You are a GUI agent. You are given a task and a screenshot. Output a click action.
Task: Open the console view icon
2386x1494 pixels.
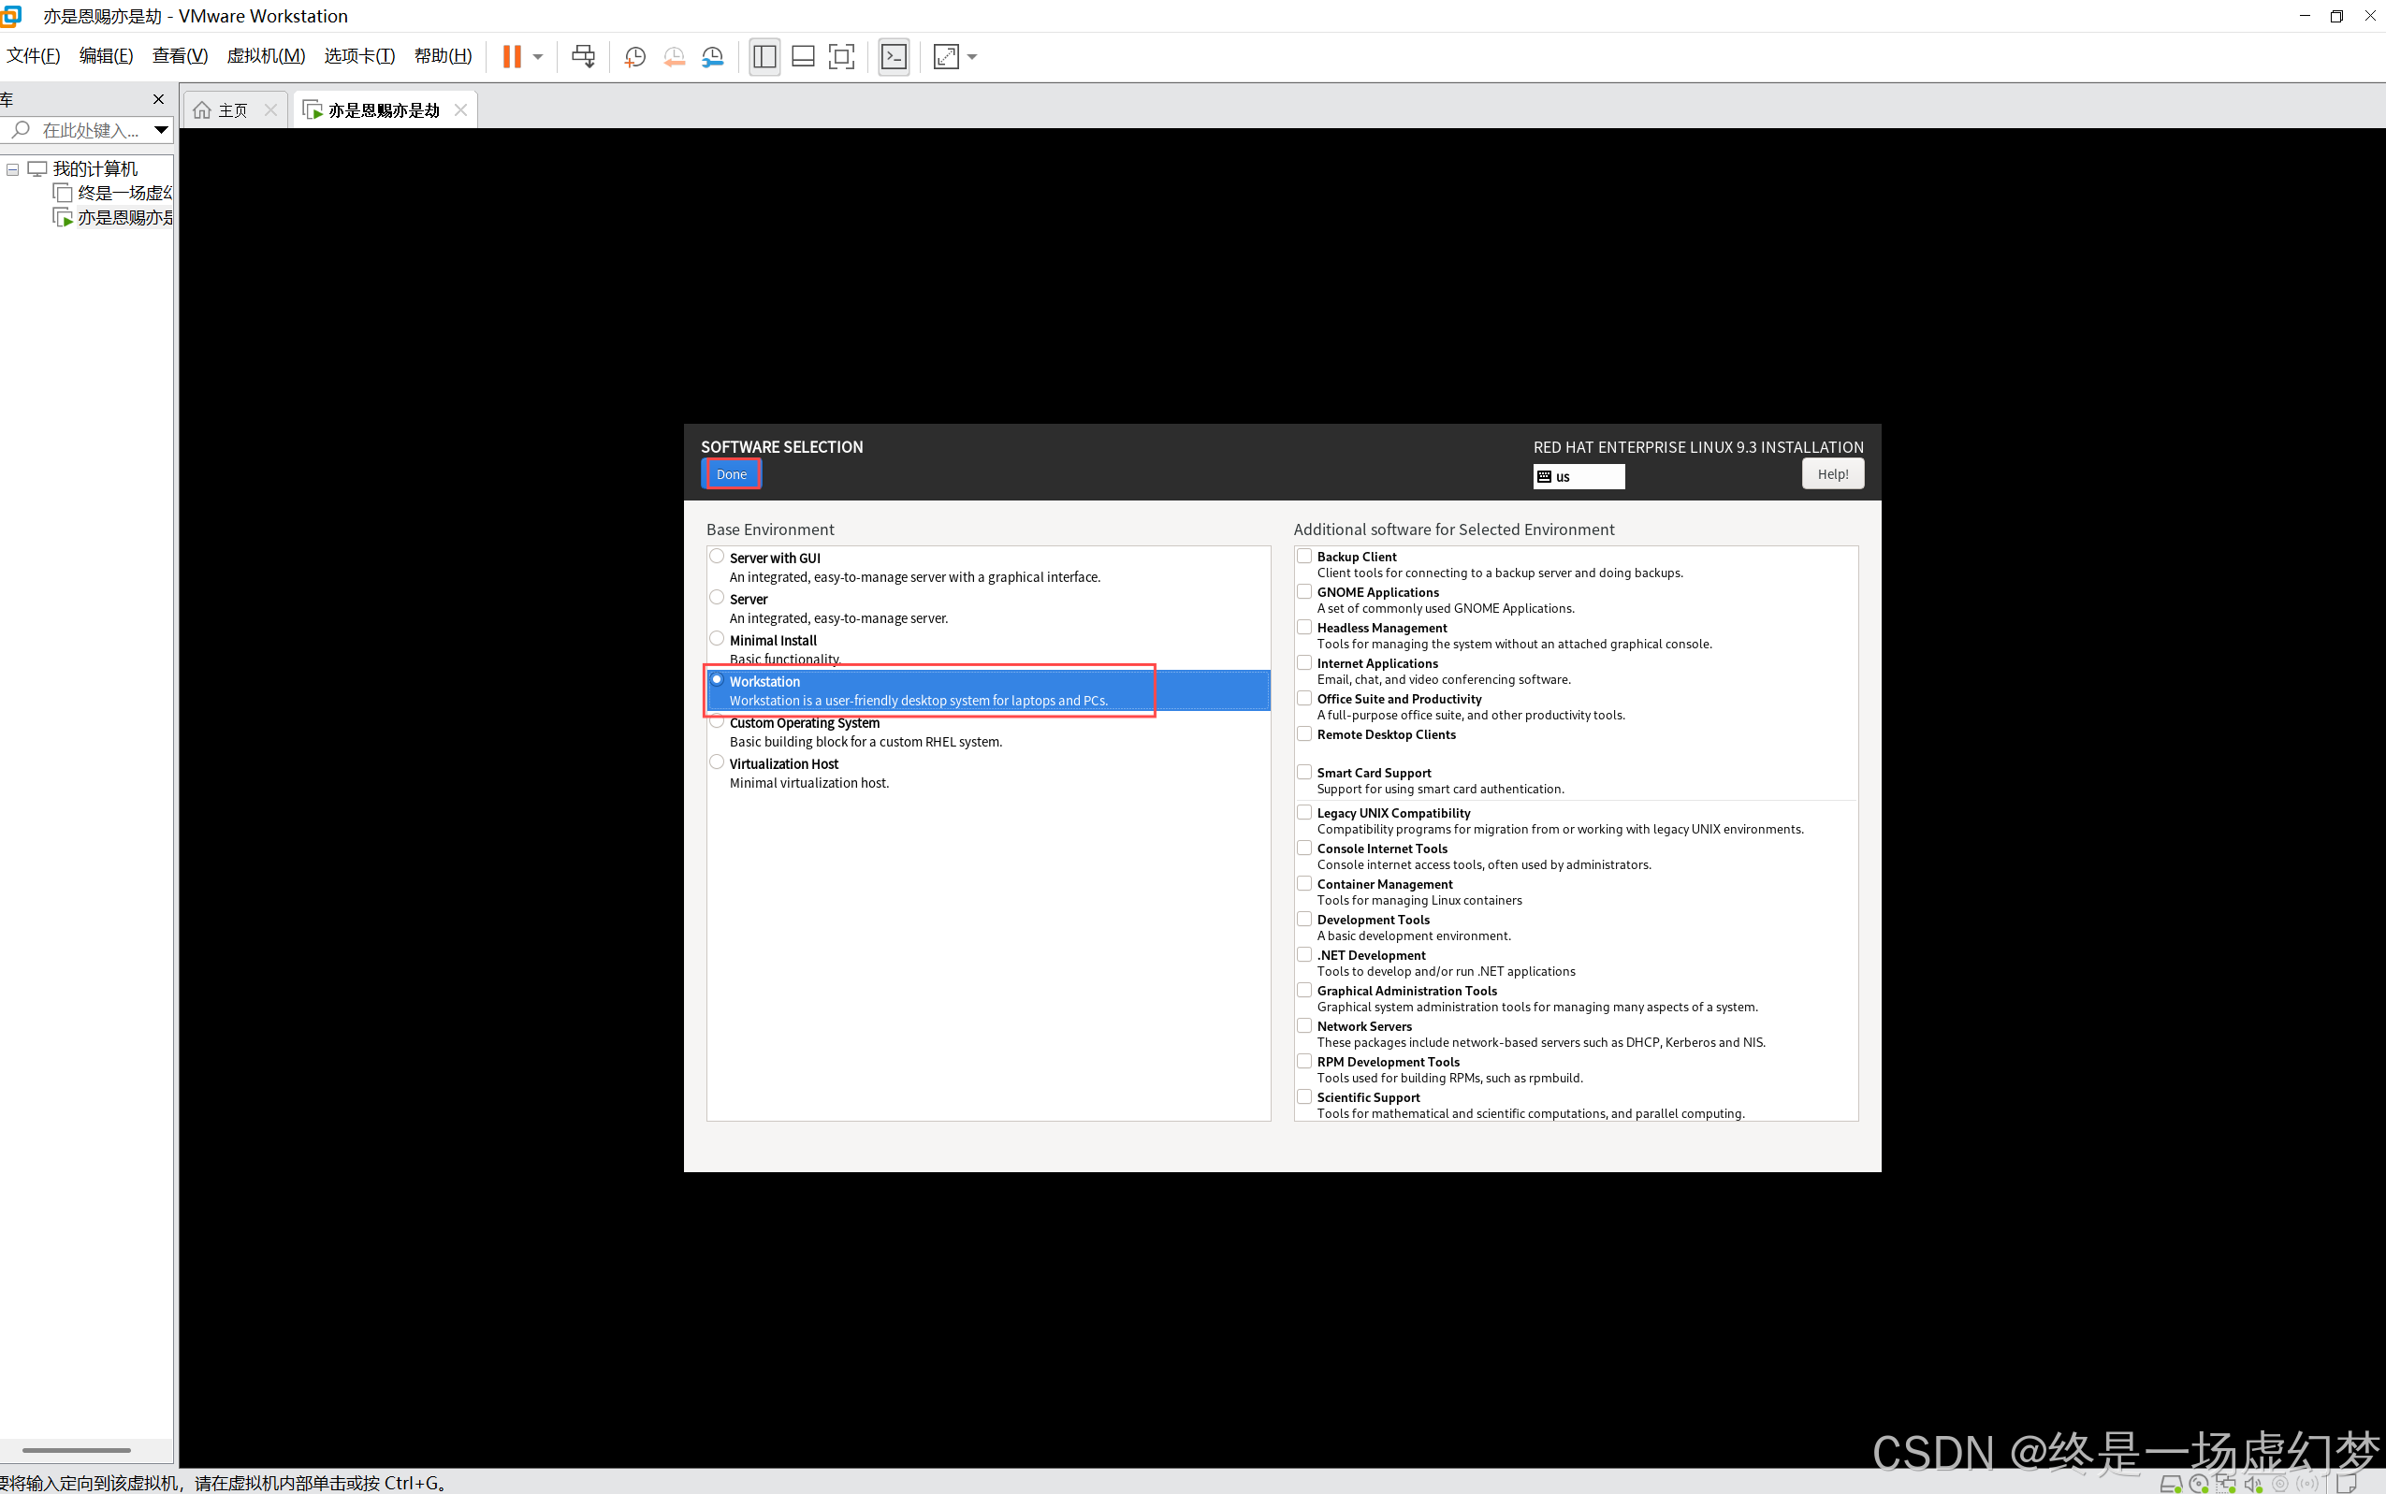pyautogui.click(x=894, y=56)
